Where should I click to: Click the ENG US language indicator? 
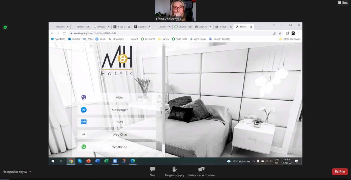(277, 161)
